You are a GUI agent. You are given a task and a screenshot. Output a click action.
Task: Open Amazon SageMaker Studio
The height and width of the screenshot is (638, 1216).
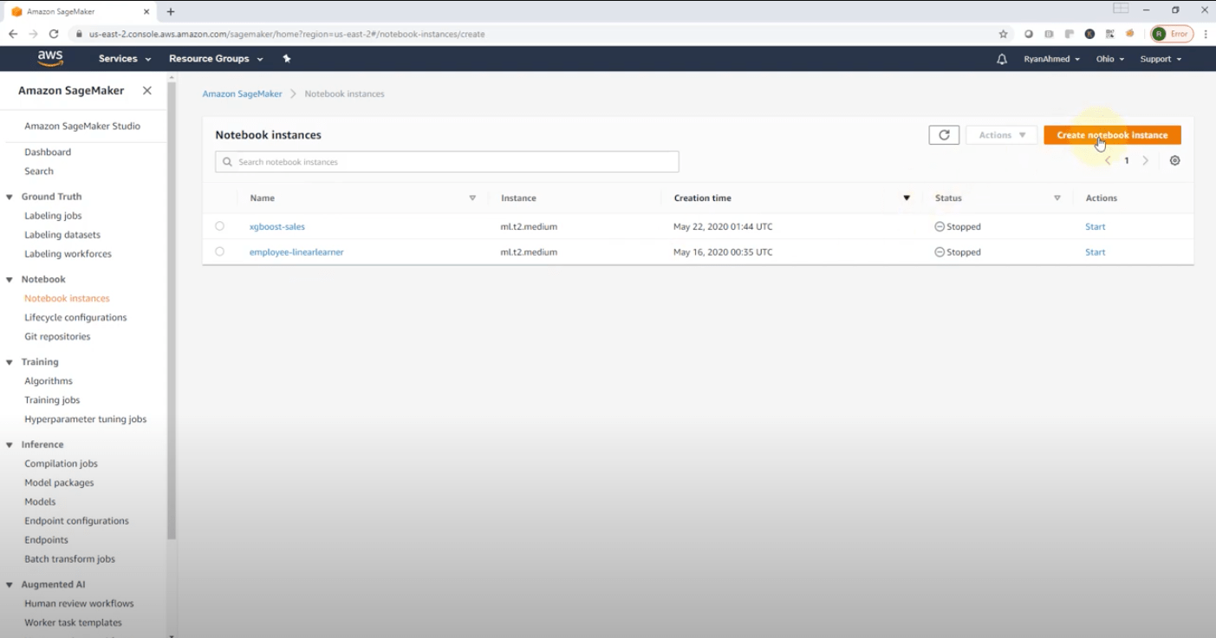click(82, 126)
